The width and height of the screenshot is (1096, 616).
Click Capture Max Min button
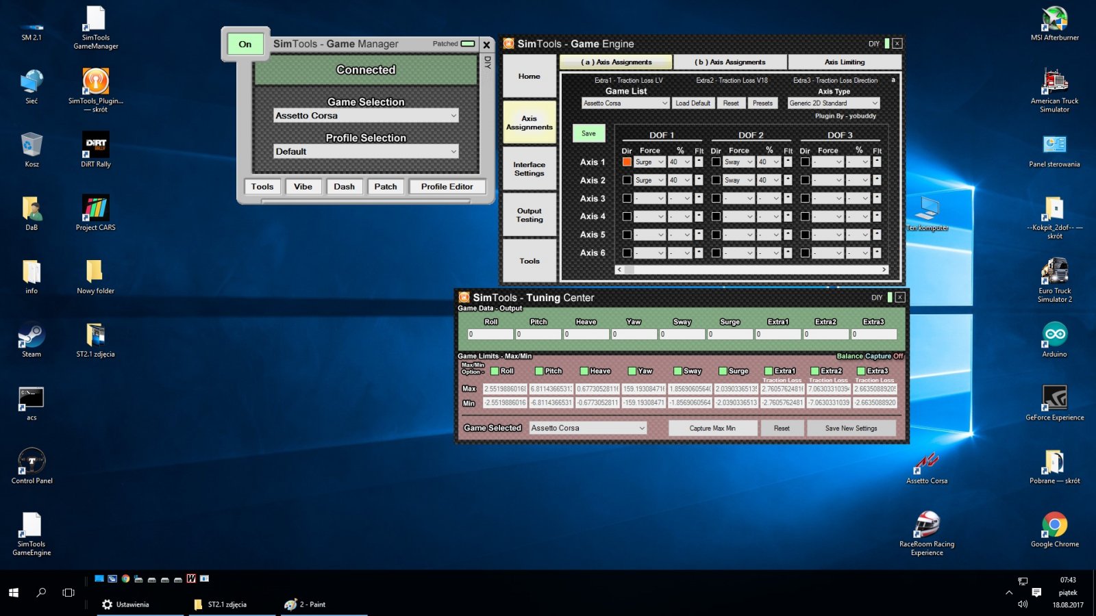(x=712, y=428)
